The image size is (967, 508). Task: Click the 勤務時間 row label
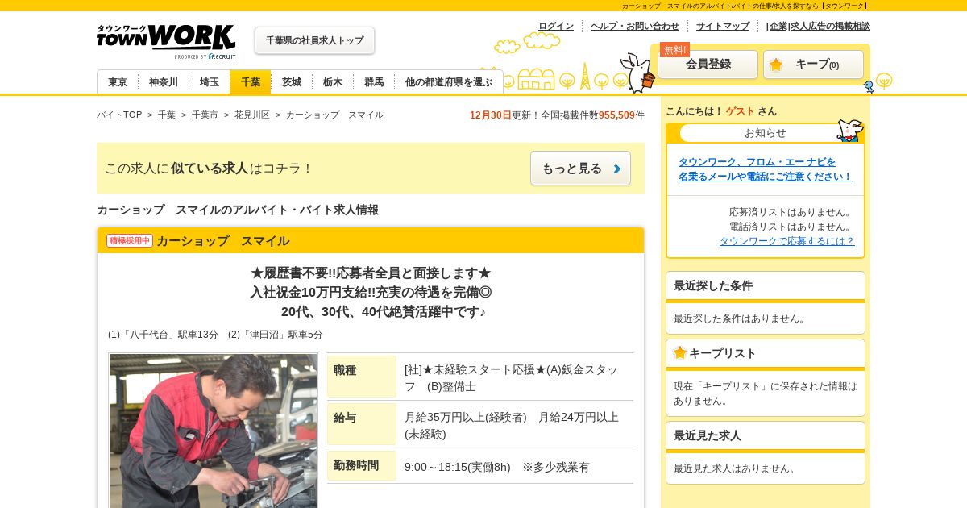point(362,466)
